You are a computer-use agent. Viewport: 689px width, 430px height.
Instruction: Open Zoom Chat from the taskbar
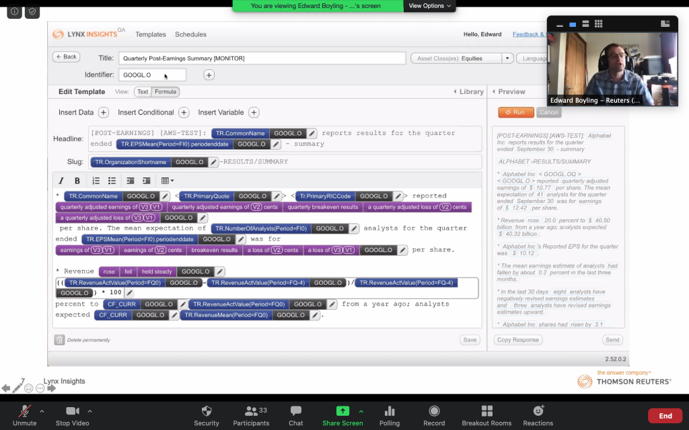(x=295, y=415)
